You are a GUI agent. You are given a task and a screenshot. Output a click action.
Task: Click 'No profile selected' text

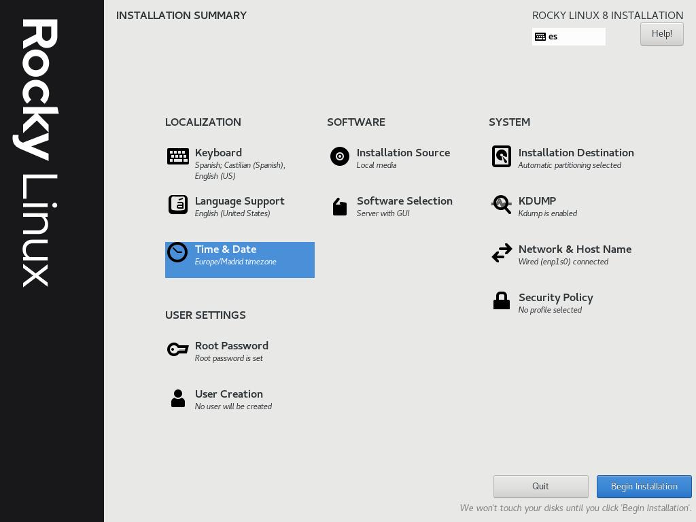(550, 310)
